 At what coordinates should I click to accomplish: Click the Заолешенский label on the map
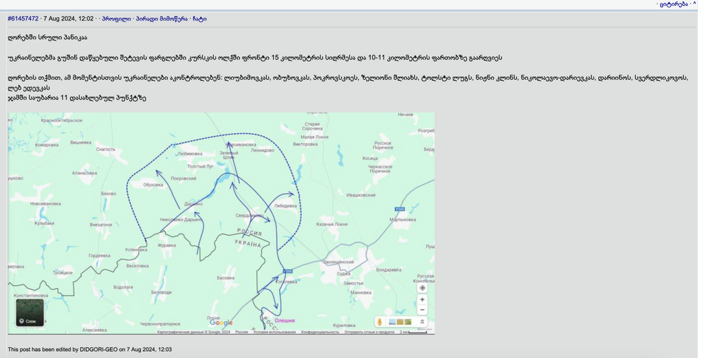pyautogui.click(x=338, y=262)
